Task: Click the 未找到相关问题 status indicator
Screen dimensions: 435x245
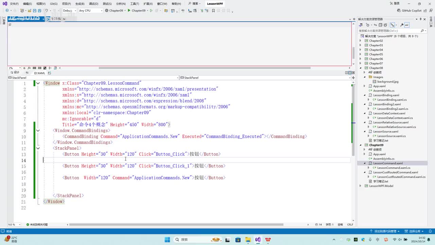Action: (x=37, y=225)
